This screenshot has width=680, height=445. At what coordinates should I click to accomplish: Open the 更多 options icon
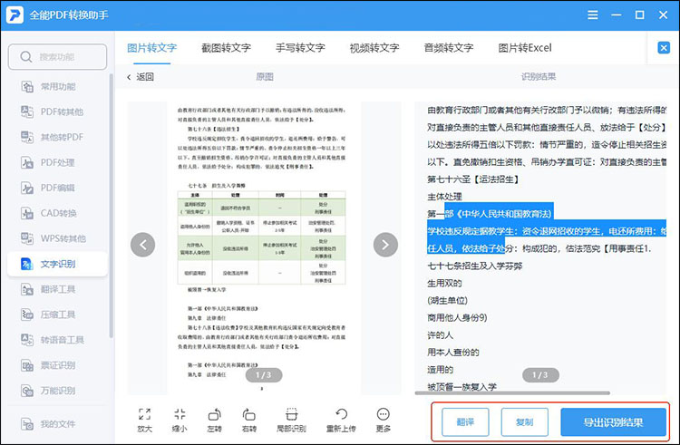pos(384,413)
